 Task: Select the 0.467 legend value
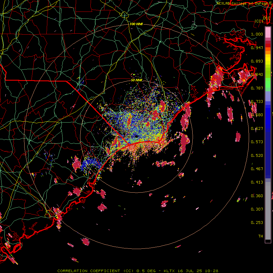pyautogui.click(x=257, y=169)
